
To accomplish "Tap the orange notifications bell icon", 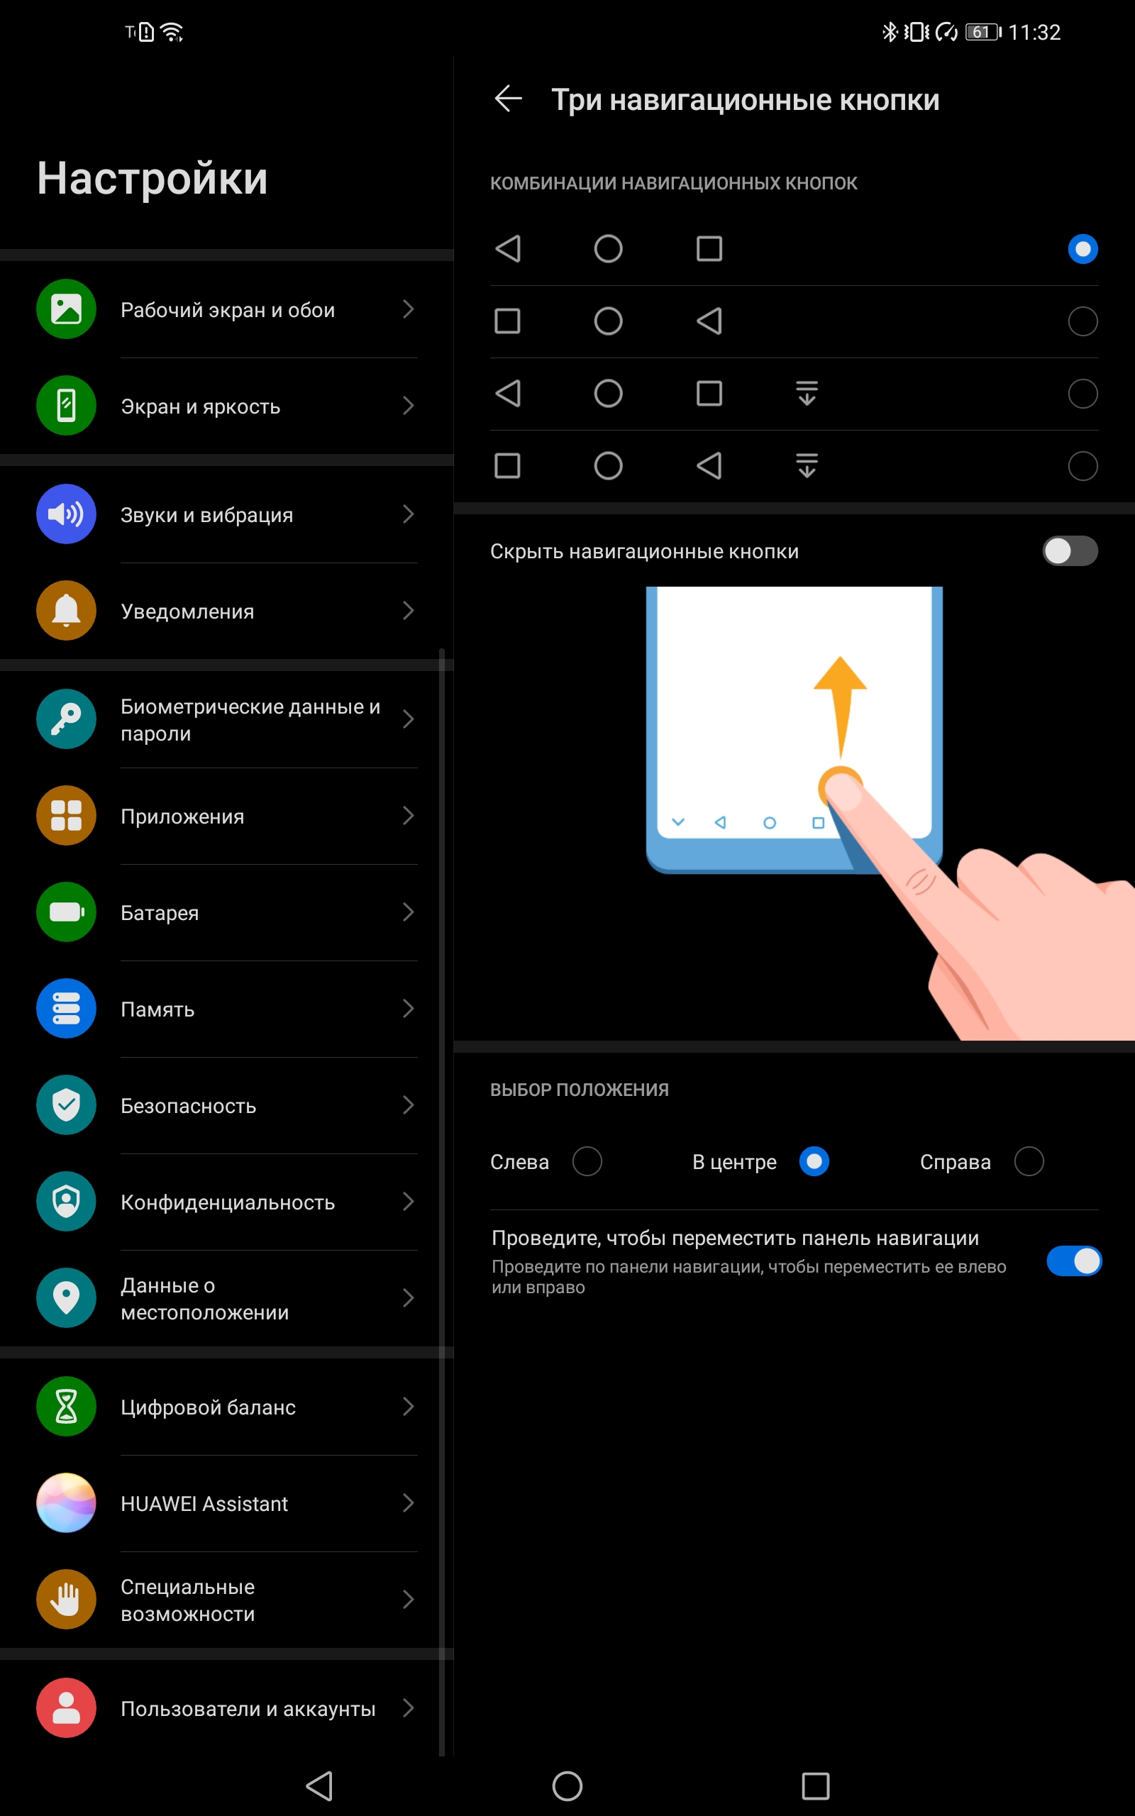I will (66, 611).
